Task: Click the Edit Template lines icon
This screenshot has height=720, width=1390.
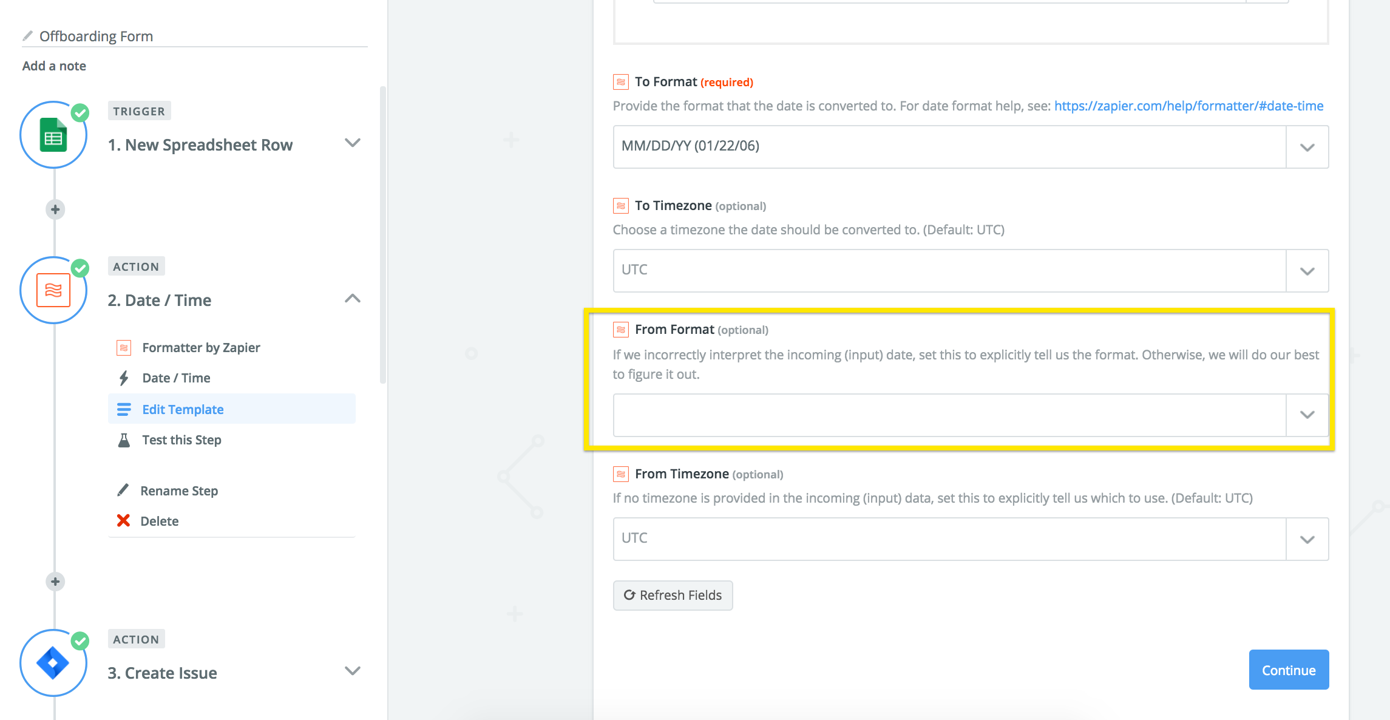Action: pos(124,410)
